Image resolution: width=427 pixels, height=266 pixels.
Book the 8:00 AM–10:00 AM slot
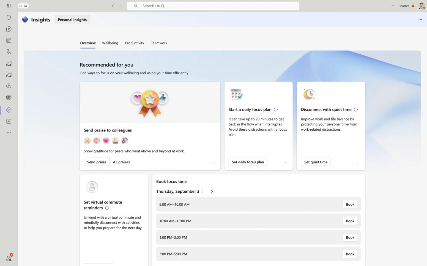pyautogui.click(x=350, y=204)
